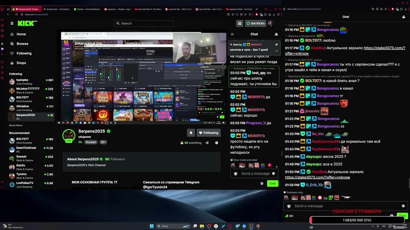Click the popout chat rules shield icon

(289, 206)
